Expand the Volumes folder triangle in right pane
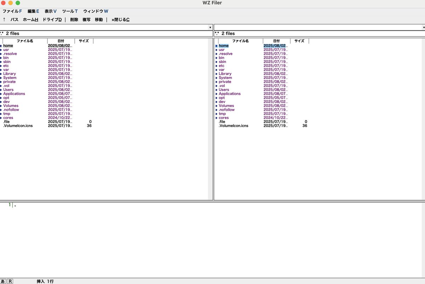The image size is (425, 284). (x=216, y=106)
